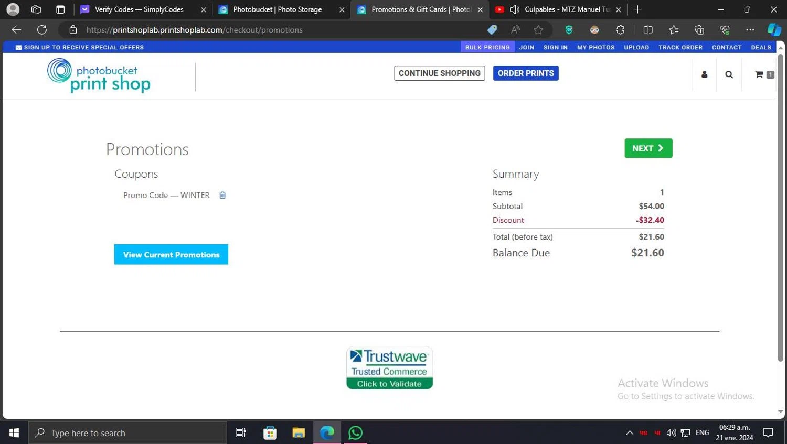Click the Trustwave Trusted Commerce badge
Viewport: 787px width, 444px height.
(389, 368)
